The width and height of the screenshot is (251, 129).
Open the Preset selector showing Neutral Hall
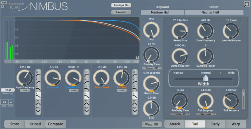tap(214, 12)
